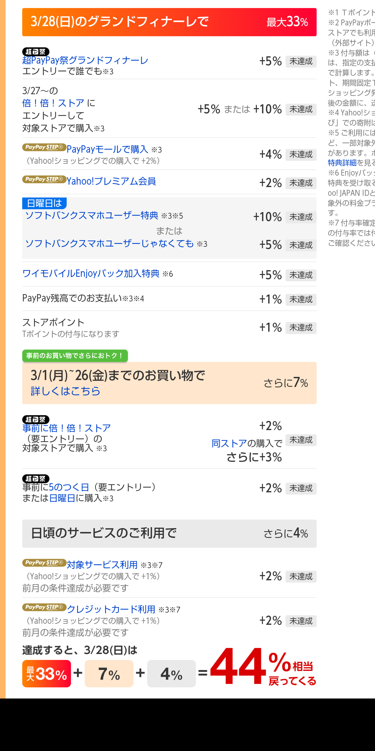Open ワイモバイルEnjoyパック加入特典 link

91,274
